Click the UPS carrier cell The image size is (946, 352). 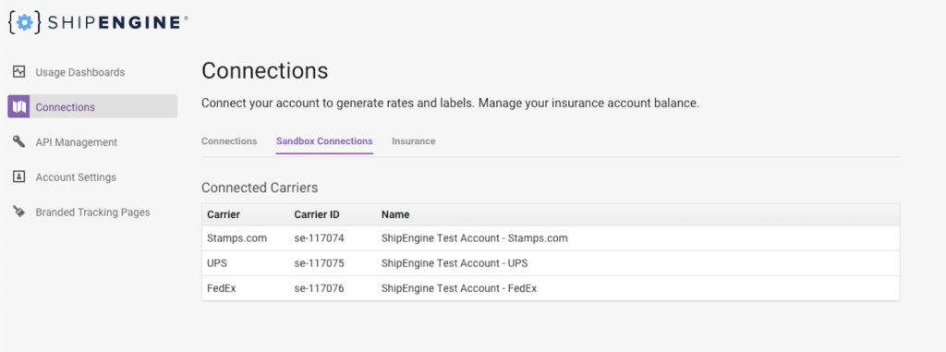(x=216, y=264)
